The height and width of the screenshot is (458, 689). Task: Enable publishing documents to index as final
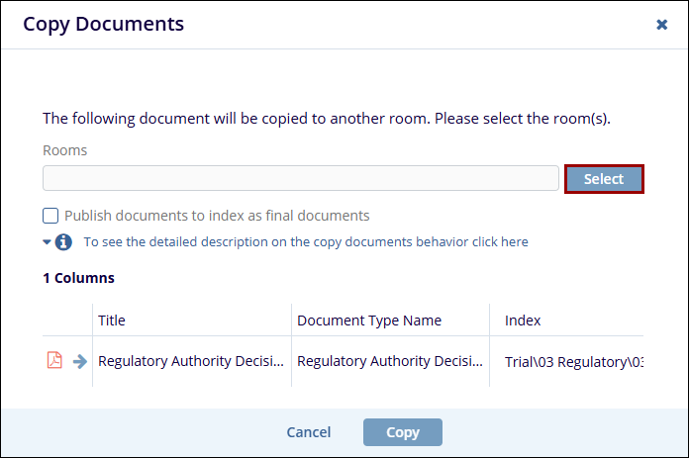[x=50, y=216]
